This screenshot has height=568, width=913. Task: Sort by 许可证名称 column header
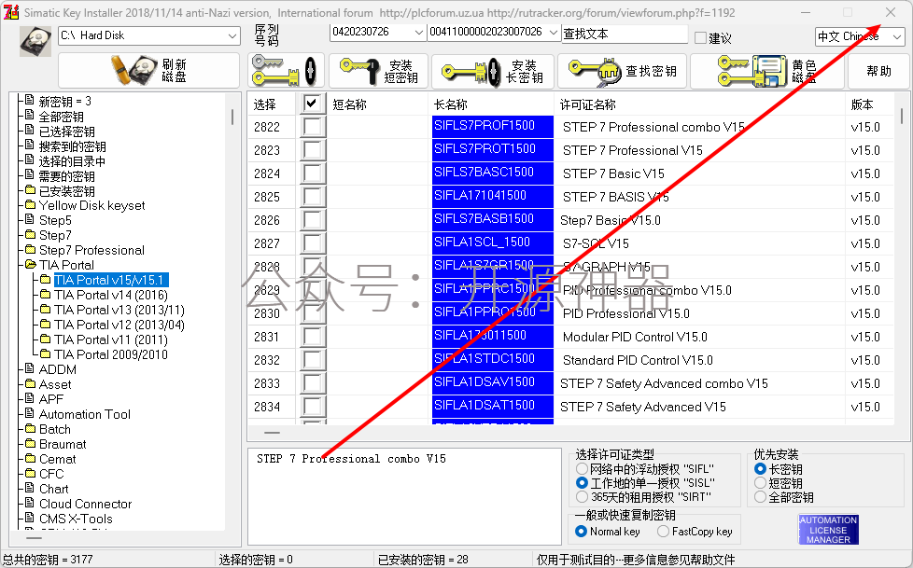(x=699, y=104)
